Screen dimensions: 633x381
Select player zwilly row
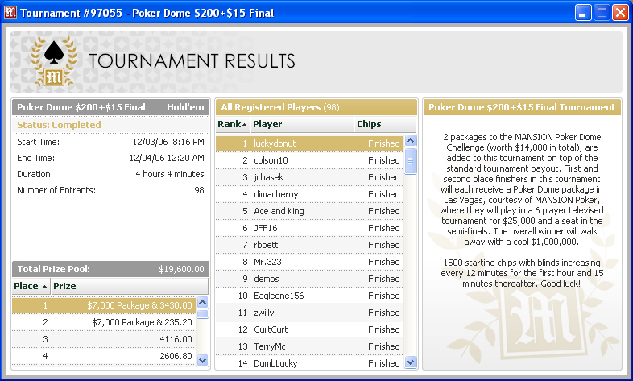309,313
